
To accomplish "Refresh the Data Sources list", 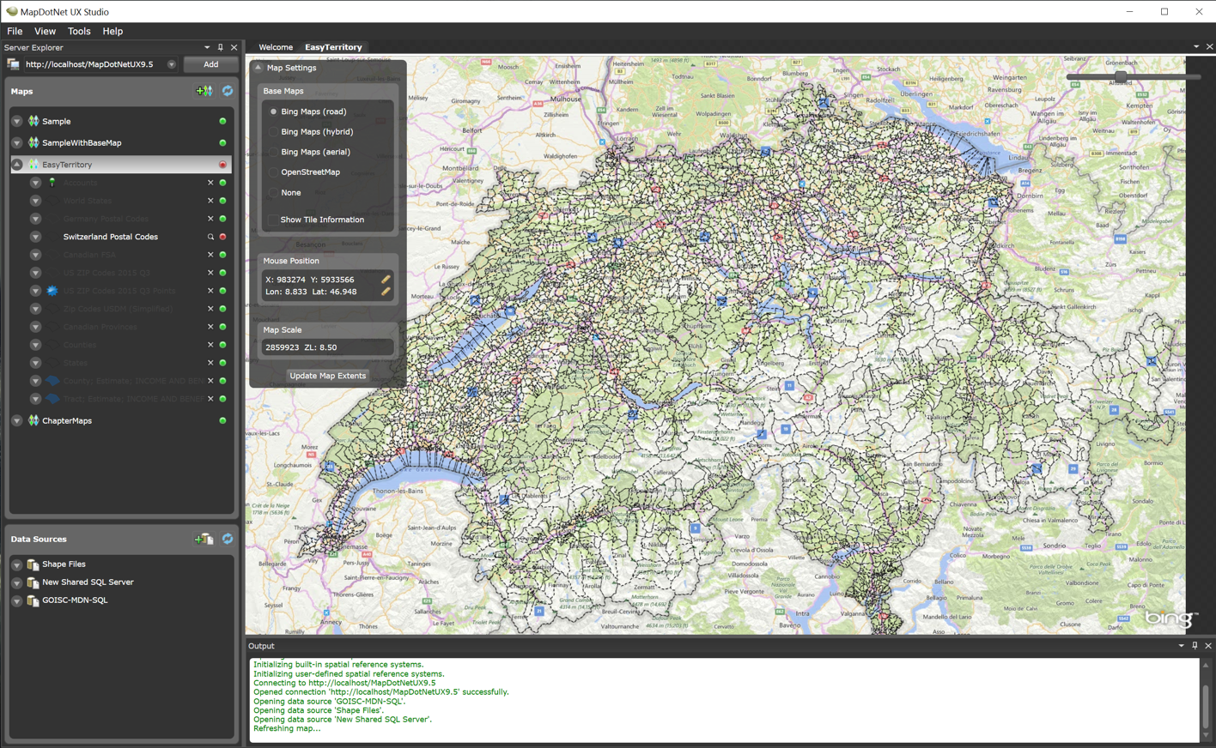I will tap(228, 539).
